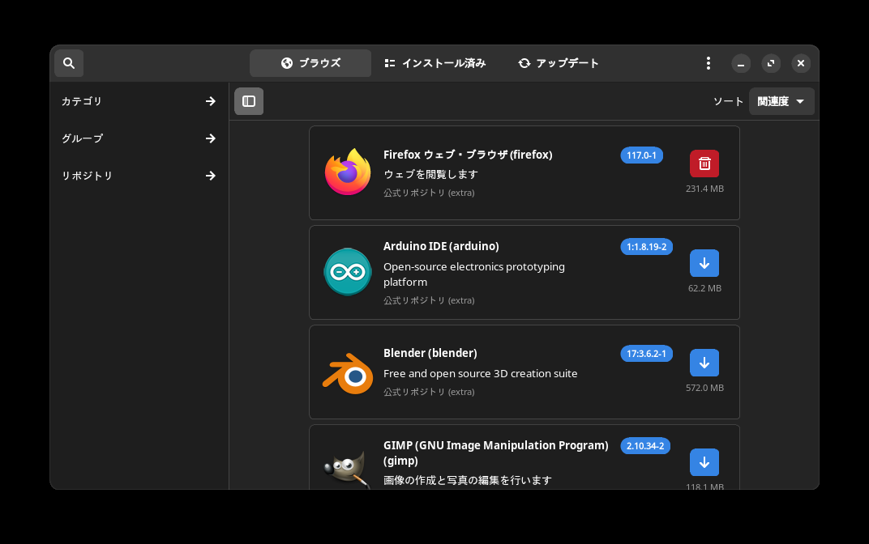The height and width of the screenshot is (544, 869).
Task: Open the Arduino IDE (arduino) package title
Action: click(x=441, y=246)
